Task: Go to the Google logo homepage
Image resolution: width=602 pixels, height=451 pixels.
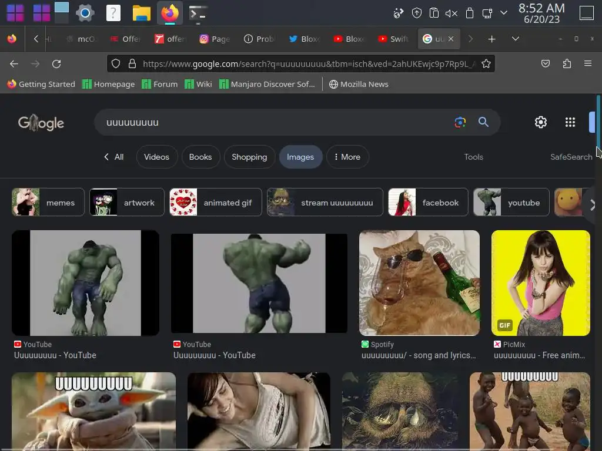Action: click(41, 123)
